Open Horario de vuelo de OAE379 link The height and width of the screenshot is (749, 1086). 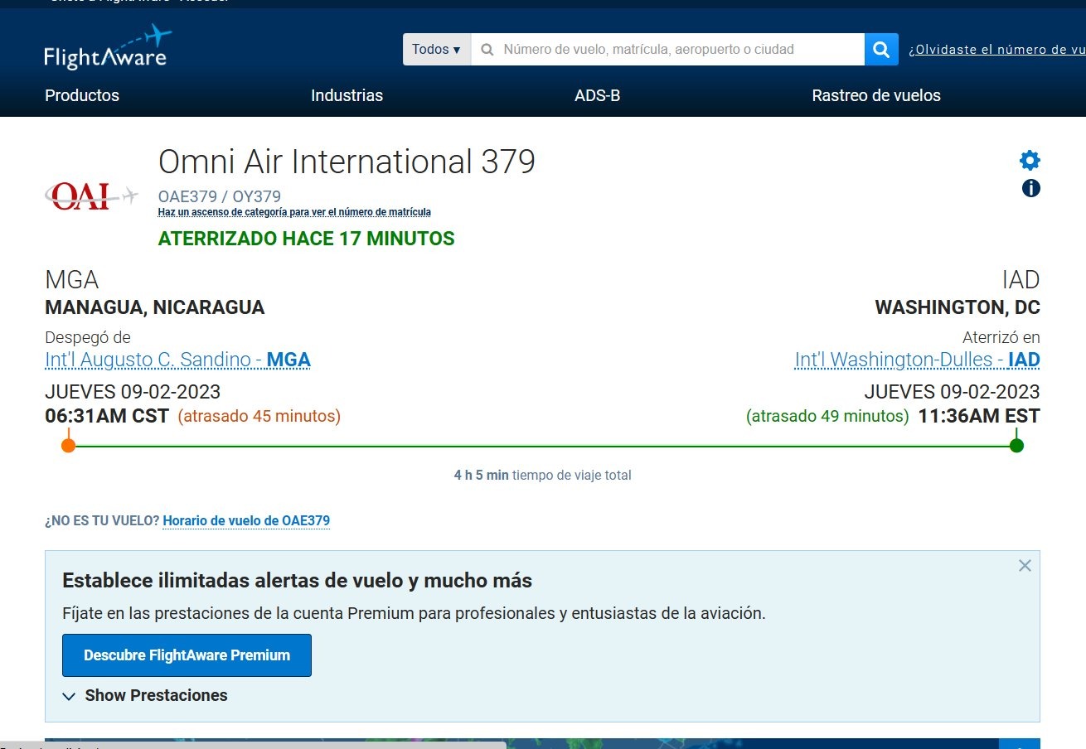click(x=246, y=521)
